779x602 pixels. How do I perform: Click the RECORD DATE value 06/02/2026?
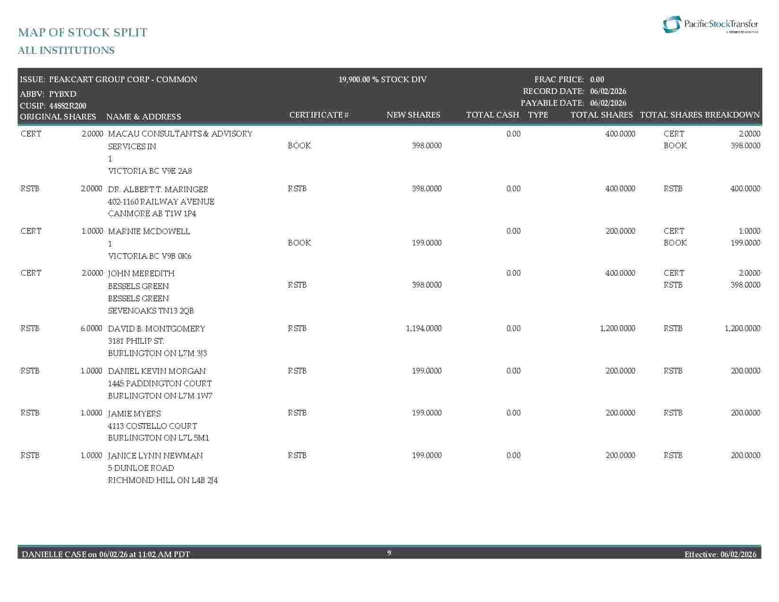(x=608, y=91)
